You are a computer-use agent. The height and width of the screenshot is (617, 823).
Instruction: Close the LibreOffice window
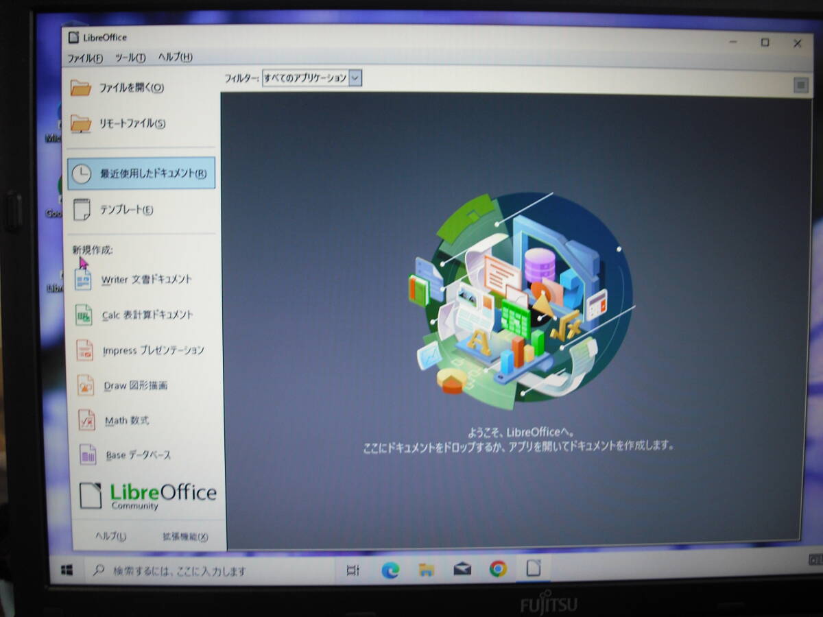click(797, 43)
